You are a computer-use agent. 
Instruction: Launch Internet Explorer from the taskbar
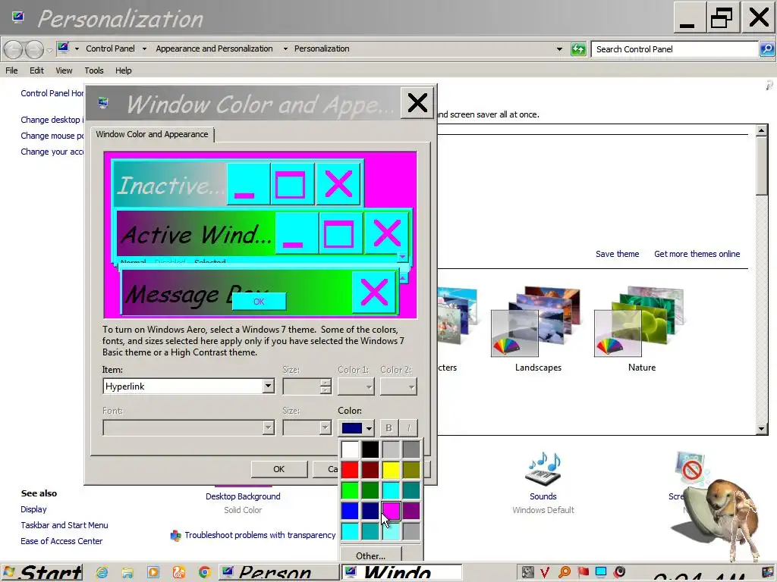[102, 573]
